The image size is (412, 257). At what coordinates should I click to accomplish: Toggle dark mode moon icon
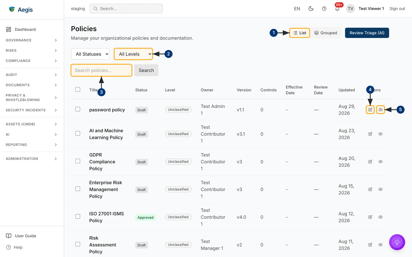[x=311, y=9]
